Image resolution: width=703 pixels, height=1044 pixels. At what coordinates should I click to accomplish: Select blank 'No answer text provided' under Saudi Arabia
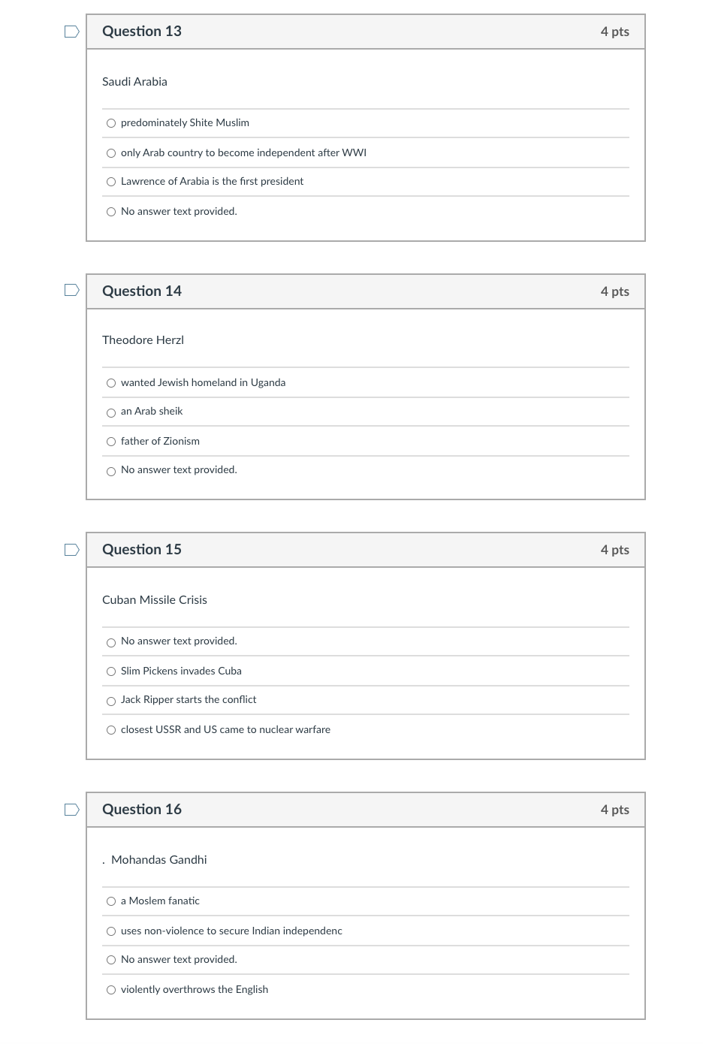pyautogui.click(x=111, y=212)
